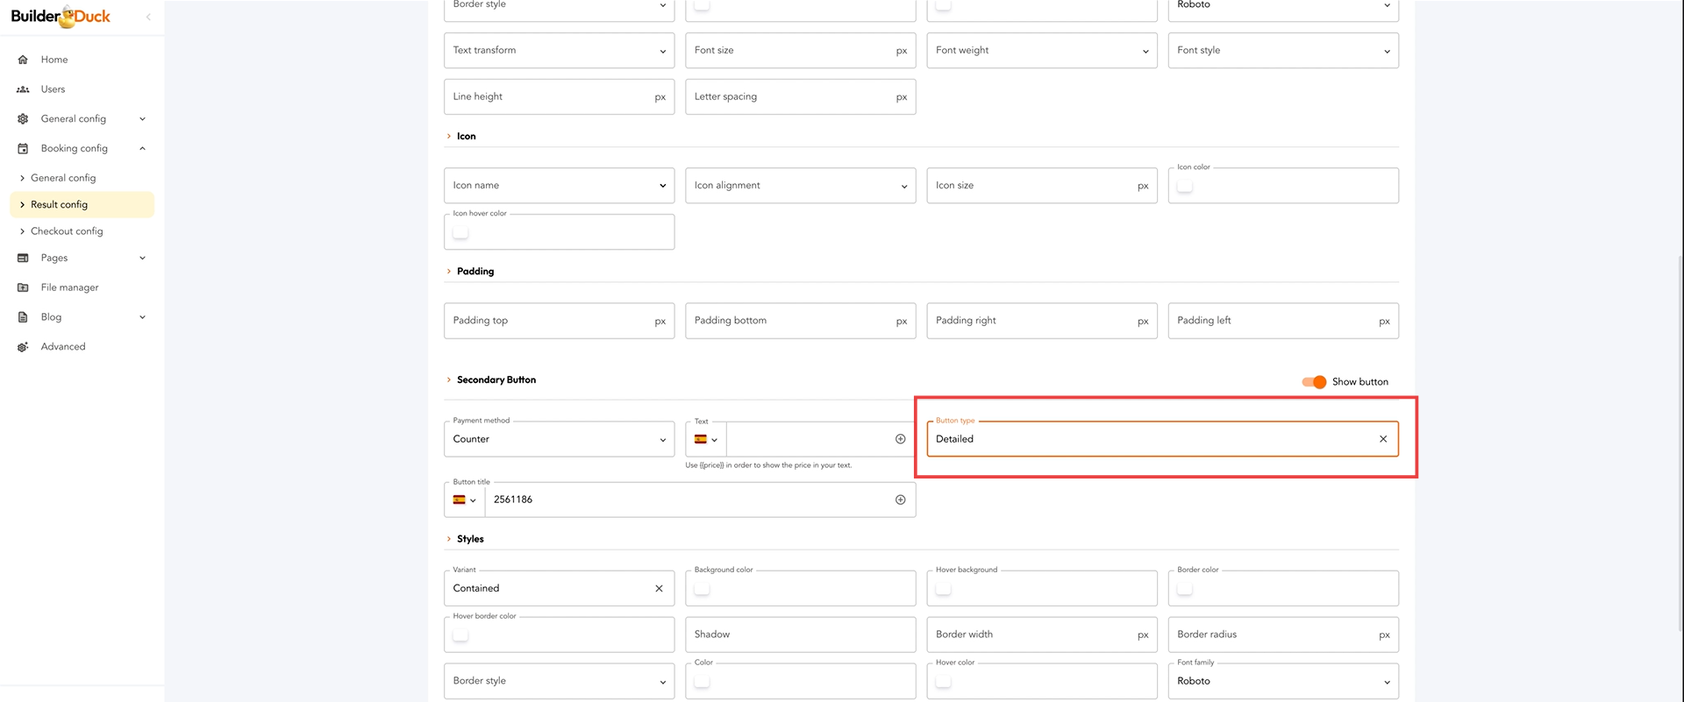This screenshot has width=1684, height=702.
Task: Clear the Button type Detailed value
Action: coord(1383,439)
